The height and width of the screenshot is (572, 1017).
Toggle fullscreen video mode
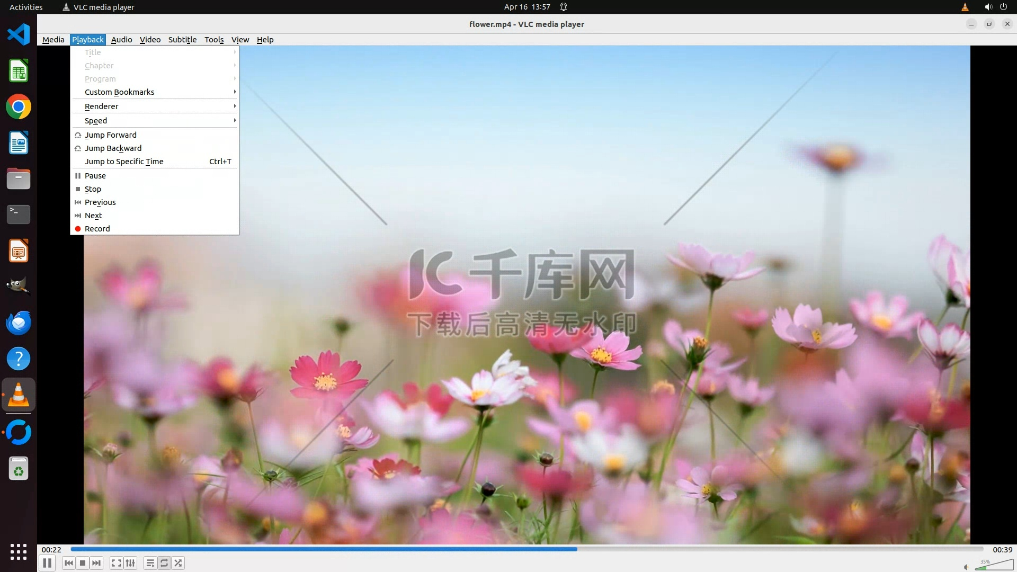point(117,563)
